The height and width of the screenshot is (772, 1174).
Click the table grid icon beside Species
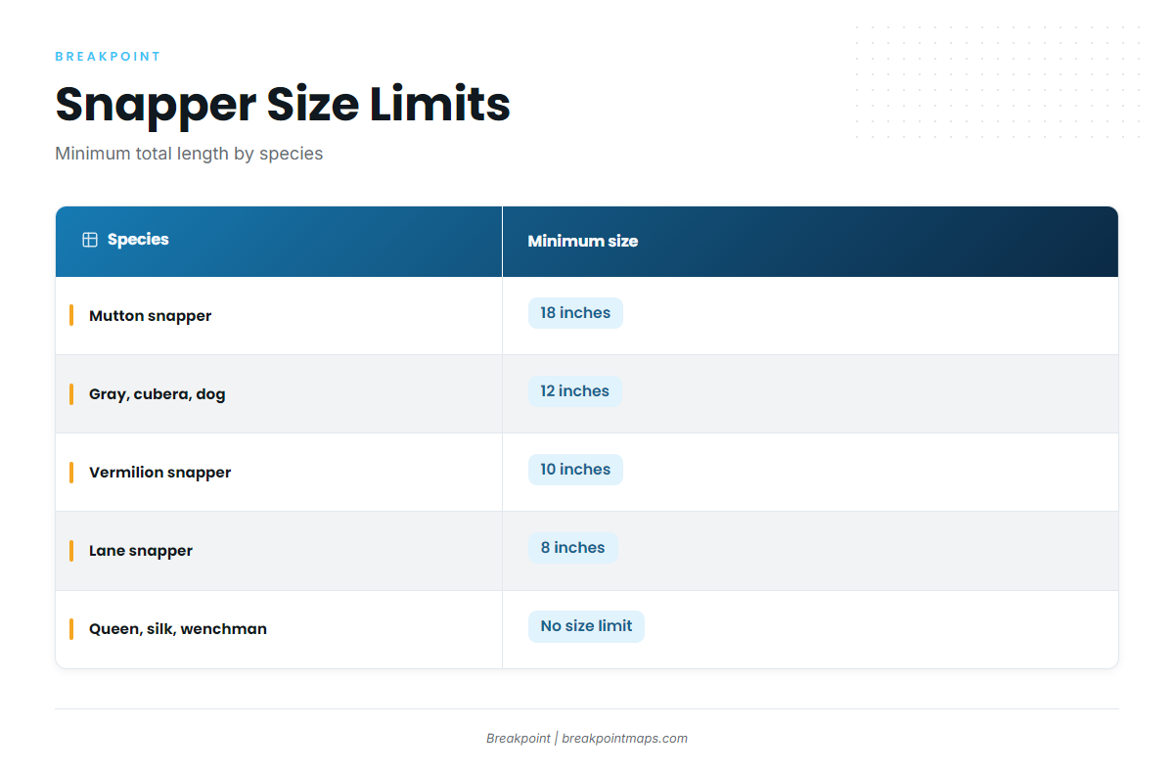click(x=90, y=240)
